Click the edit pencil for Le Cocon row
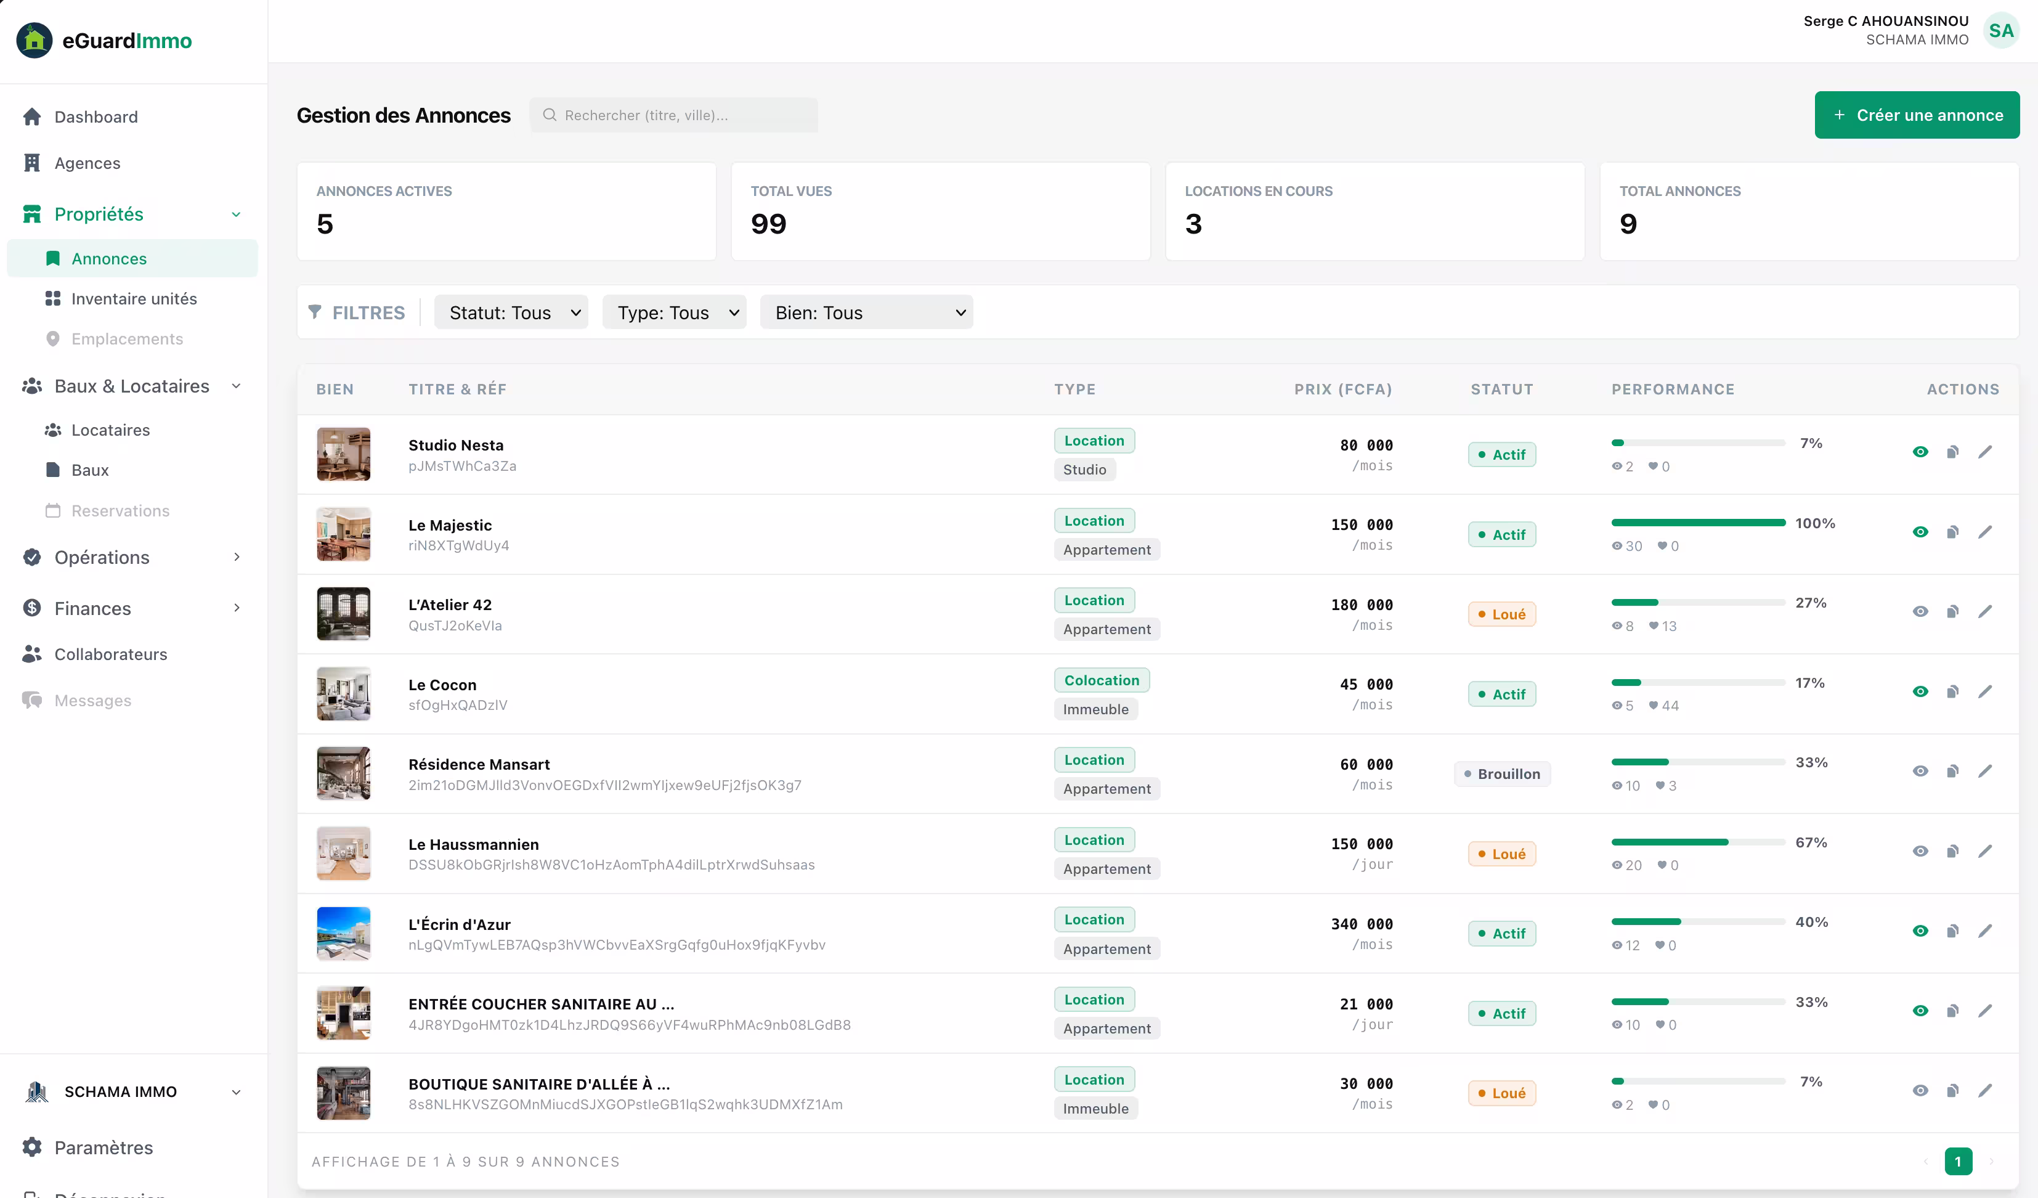The height and width of the screenshot is (1198, 2038). click(1984, 691)
